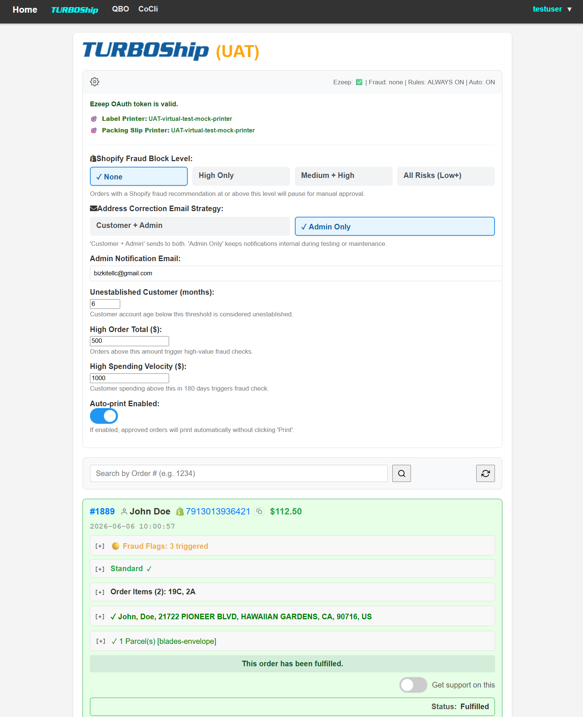Click the envelope icon beside Address Correction
The height and width of the screenshot is (717, 583).
[93, 209]
